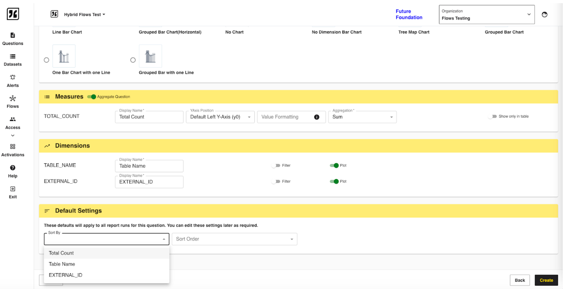Enable Filter for EXTERNAL_ID dimension
Image resolution: width=563 pixels, height=289 pixels.
[276, 181]
